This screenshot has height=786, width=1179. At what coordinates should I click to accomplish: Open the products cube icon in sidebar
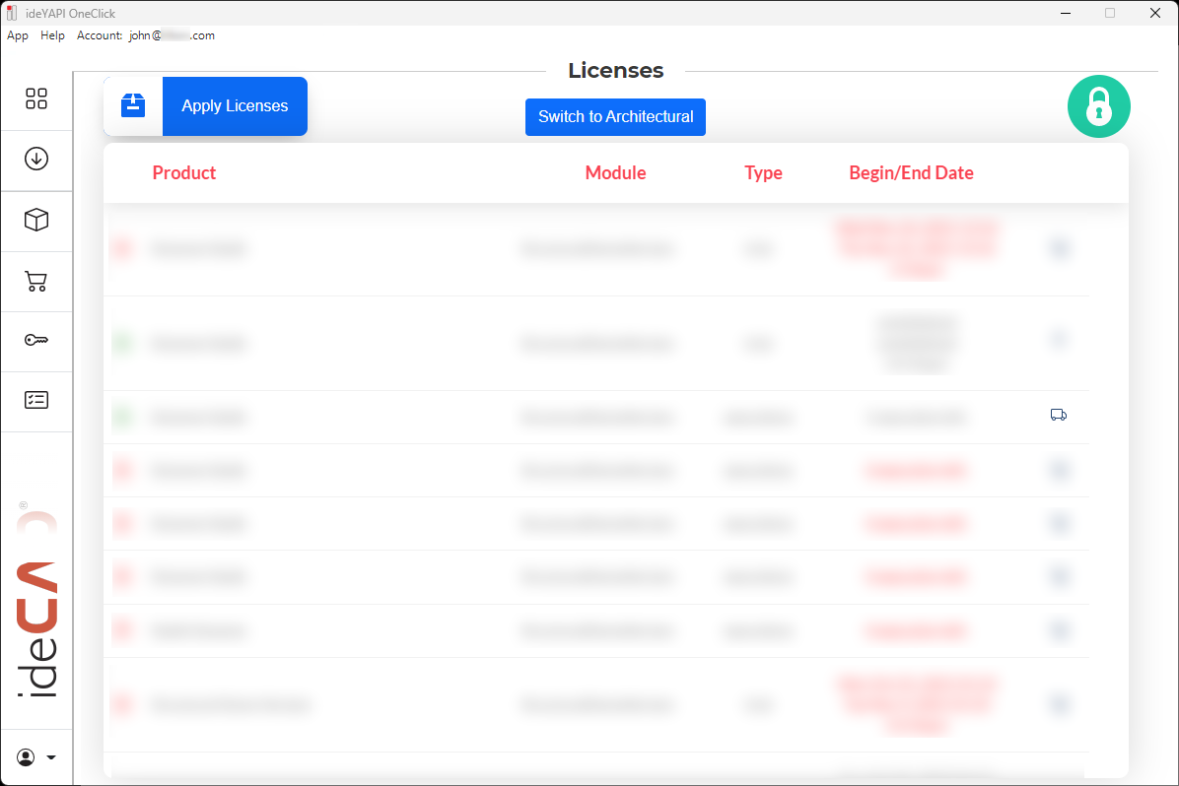click(36, 220)
